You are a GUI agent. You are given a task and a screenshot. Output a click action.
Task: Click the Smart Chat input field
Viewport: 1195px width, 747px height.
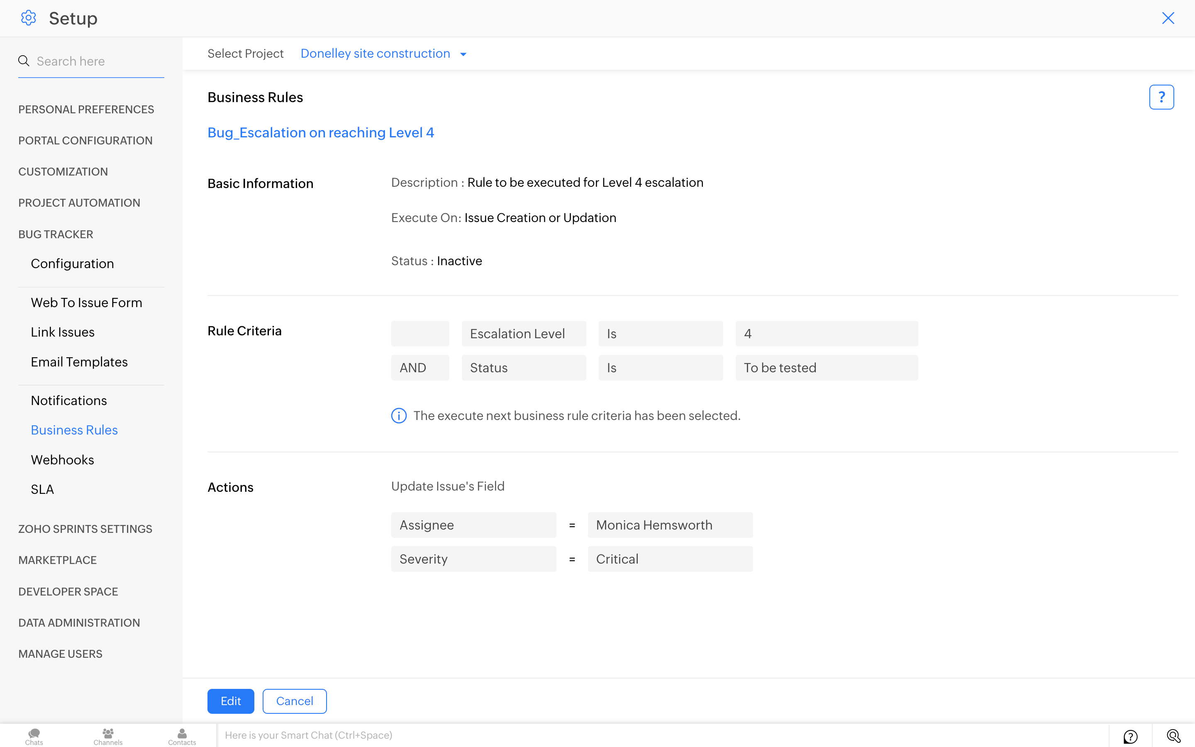(x=642, y=735)
